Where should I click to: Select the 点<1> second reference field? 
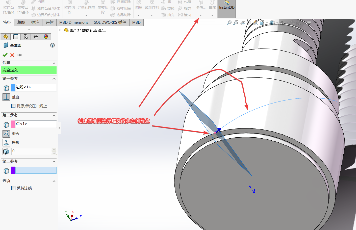36,124
